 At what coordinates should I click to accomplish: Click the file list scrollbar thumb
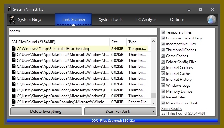pos(154,96)
